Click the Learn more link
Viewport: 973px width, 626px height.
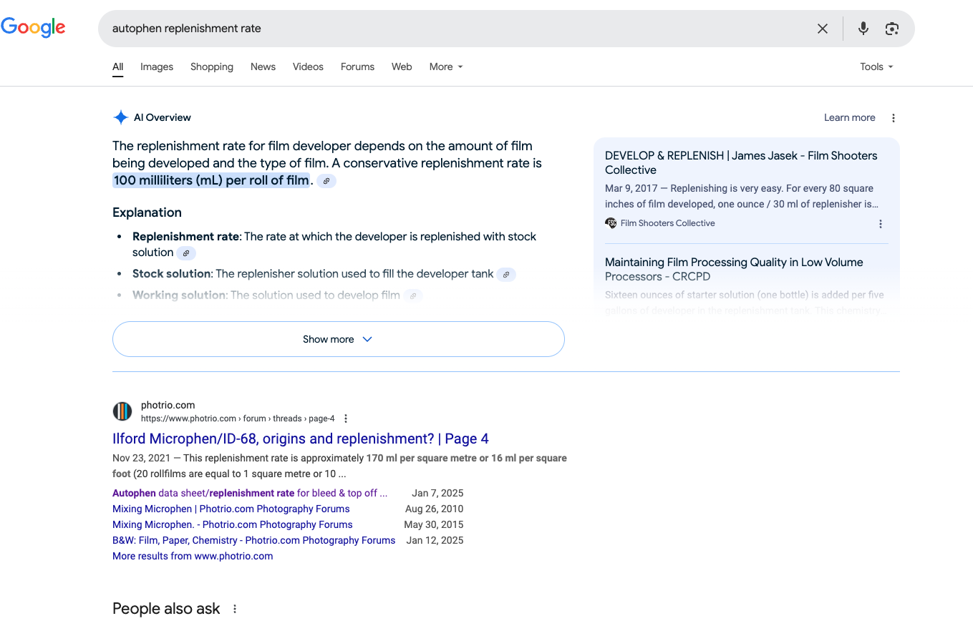point(849,117)
